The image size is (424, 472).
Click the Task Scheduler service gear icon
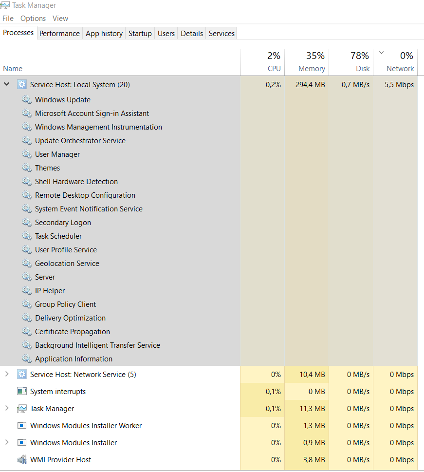pyautogui.click(x=27, y=236)
